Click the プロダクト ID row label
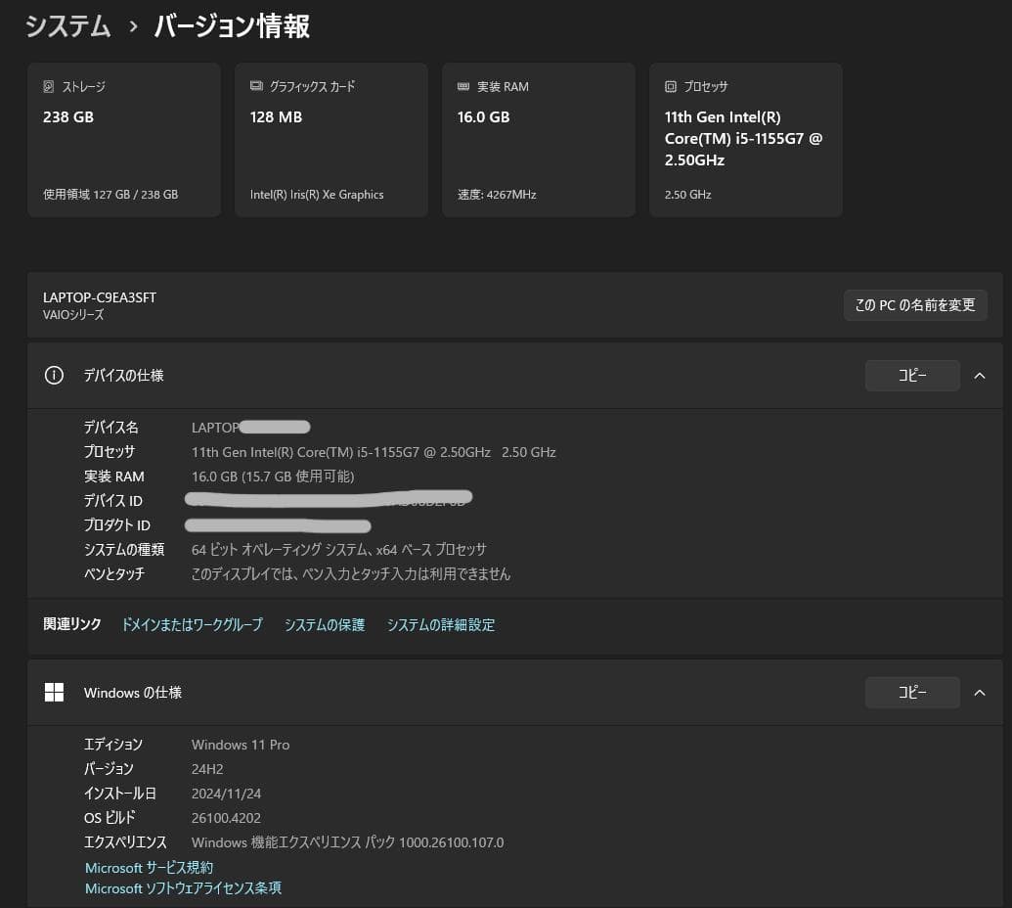 116,525
